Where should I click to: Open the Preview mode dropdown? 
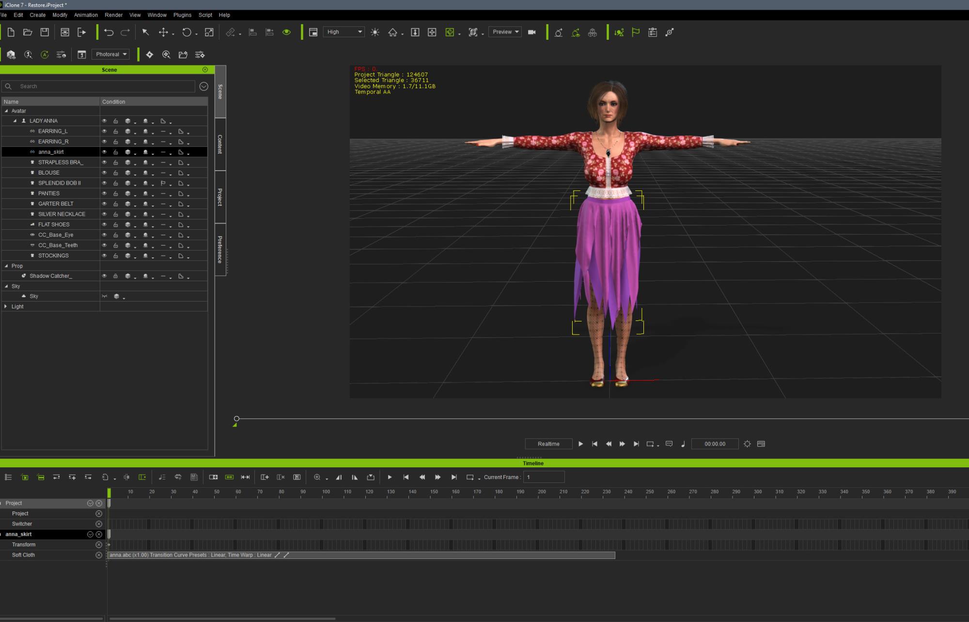tap(505, 32)
